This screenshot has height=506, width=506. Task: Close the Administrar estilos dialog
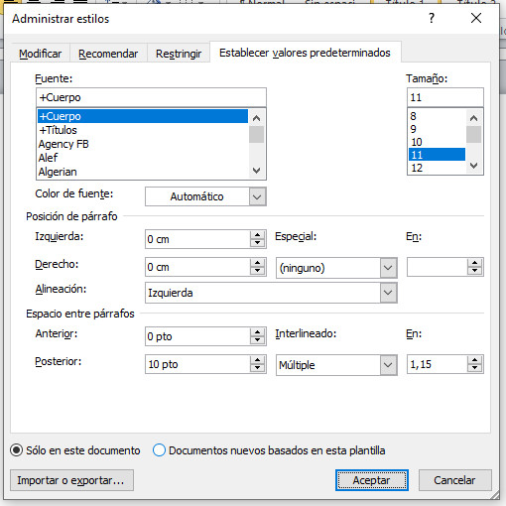476,18
